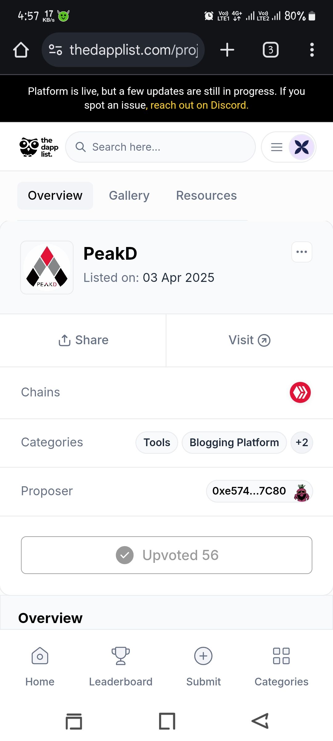Tap the browser home icon

pos(21,50)
